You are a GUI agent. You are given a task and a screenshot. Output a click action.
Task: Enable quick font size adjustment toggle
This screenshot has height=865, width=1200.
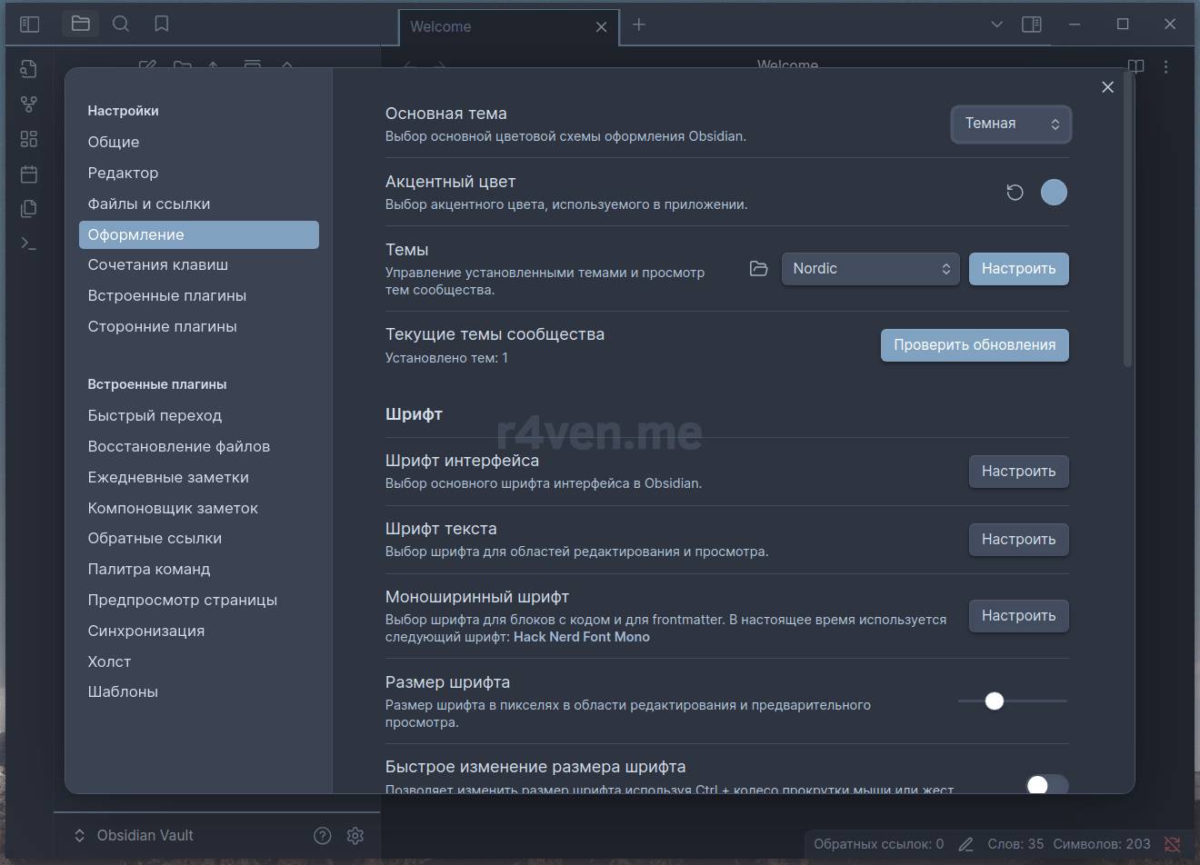click(1046, 784)
